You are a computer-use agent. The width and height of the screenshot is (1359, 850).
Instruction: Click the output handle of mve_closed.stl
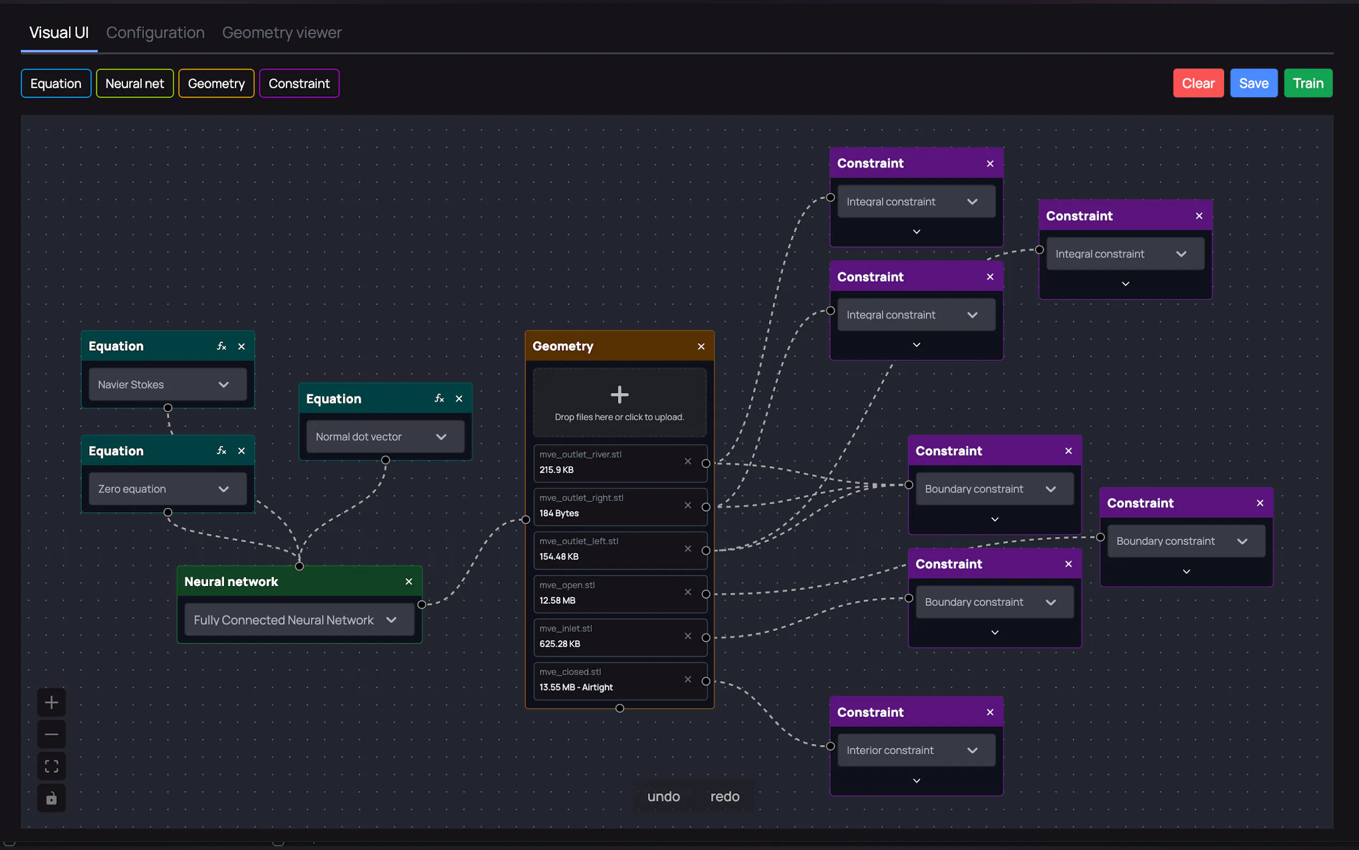[x=706, y=681]
